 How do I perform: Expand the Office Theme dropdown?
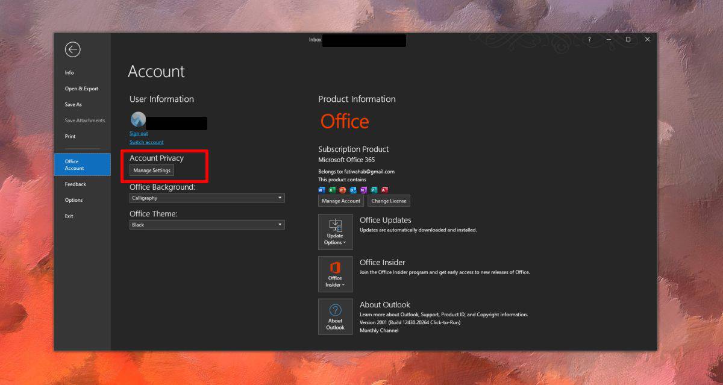207,225
